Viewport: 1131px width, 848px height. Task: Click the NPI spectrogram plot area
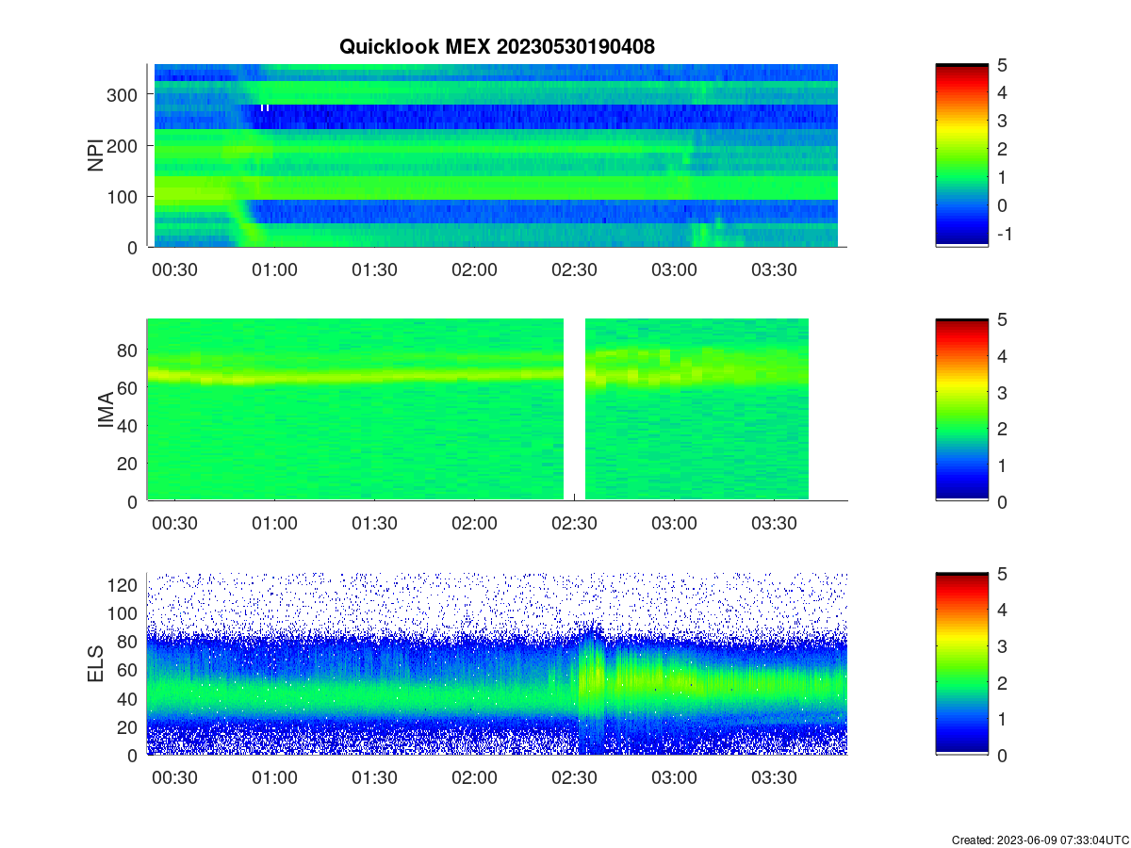coord(497,155)
